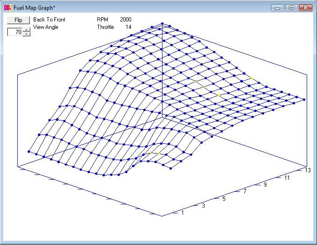Viewport: 317px width, 245px height.
Task: Minimize the Fuel Map Graph window
Action: [x=278, y=8]
